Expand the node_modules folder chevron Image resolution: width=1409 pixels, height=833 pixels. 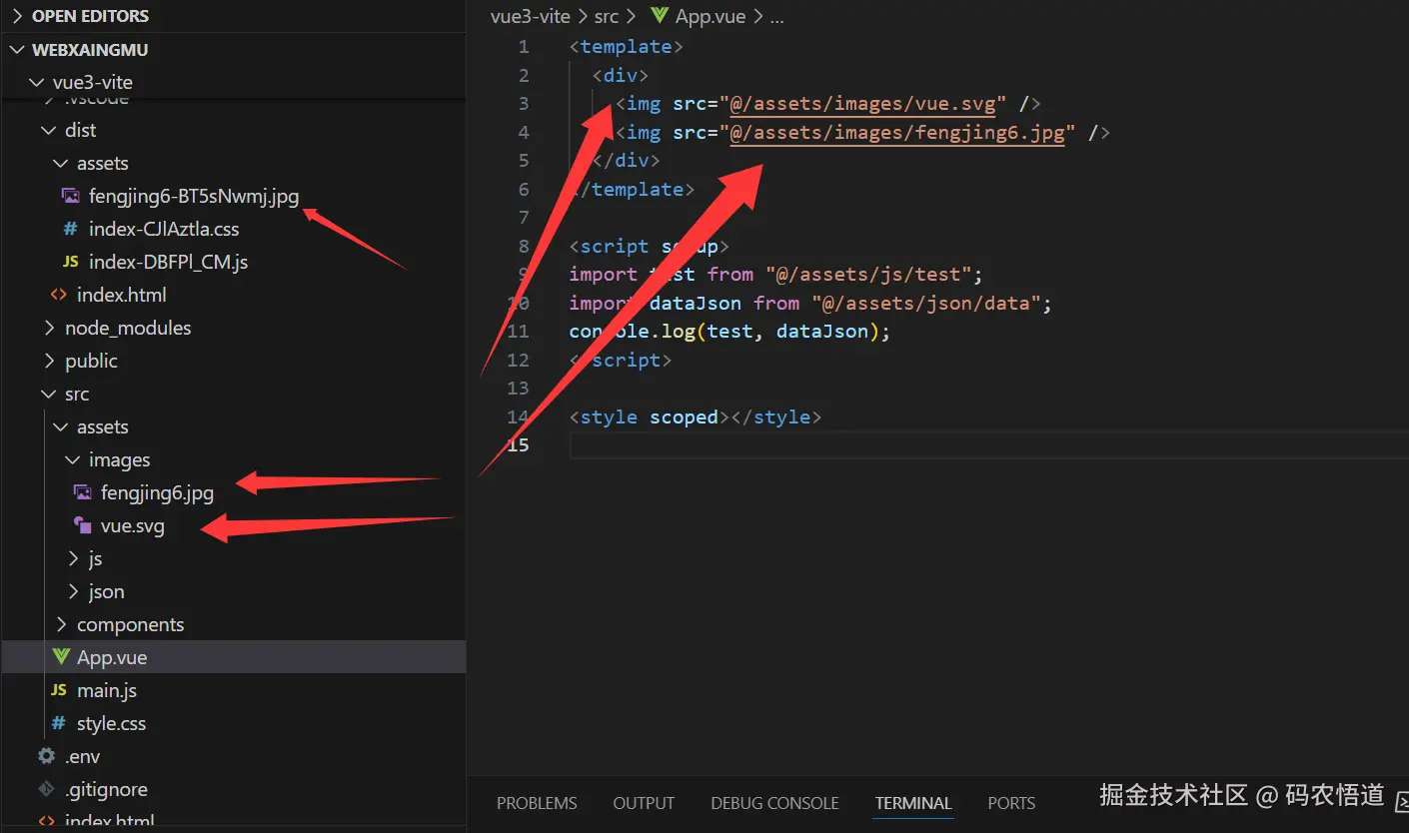pyautogui.click(x=49, y=329)
